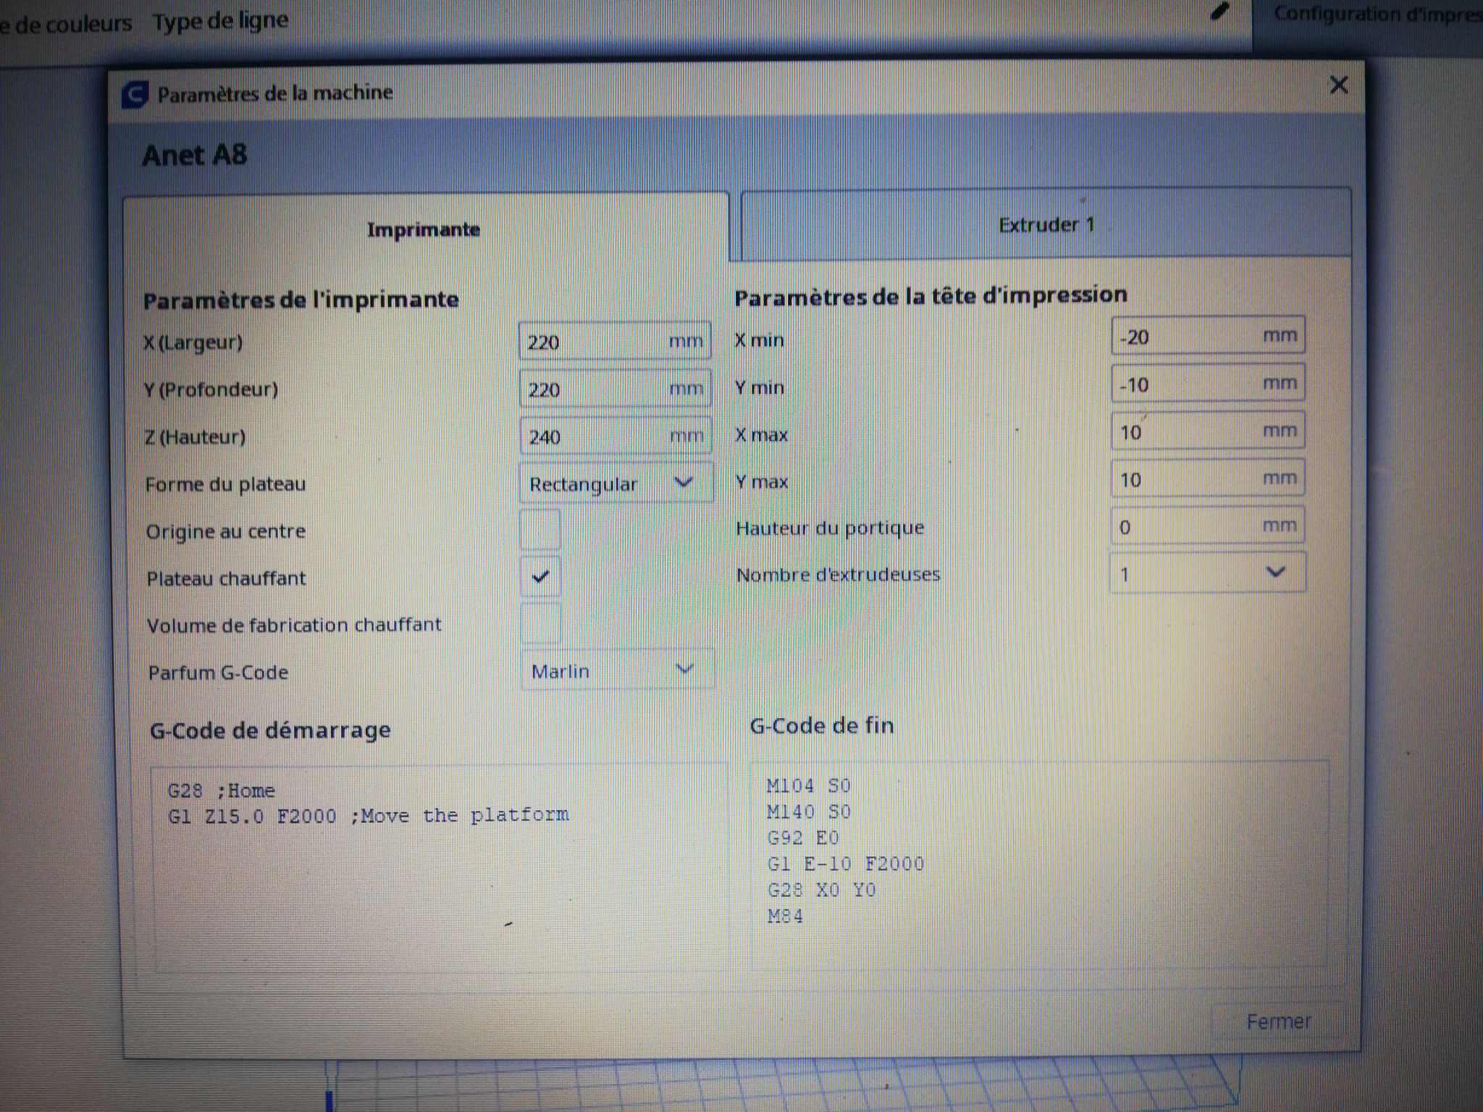The image size is (1483, 1112).
Task: Click inside G-Code de fin text area
Action: coord(1039,865)
